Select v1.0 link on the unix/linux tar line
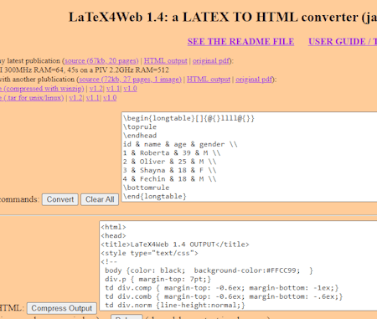Image resolution: width=377 pixels, height=319 pixels. 110,98
